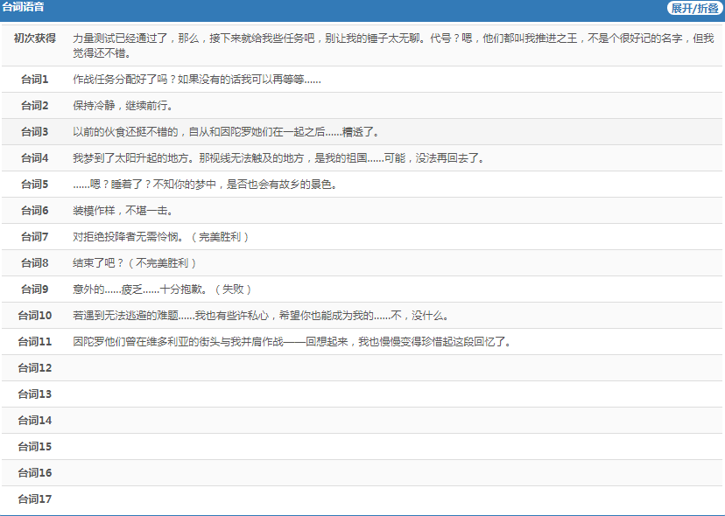Click the 台词14 row label
Screen dimensions: 725x516
click(35, 421)
